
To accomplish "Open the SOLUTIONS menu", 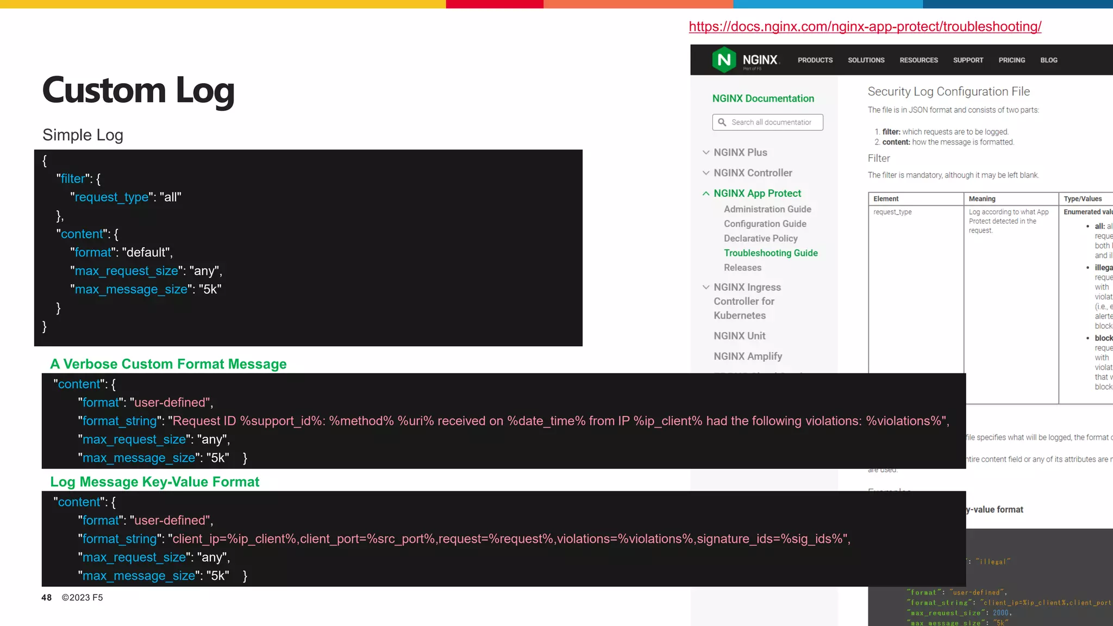I will (x=866, y=60).
